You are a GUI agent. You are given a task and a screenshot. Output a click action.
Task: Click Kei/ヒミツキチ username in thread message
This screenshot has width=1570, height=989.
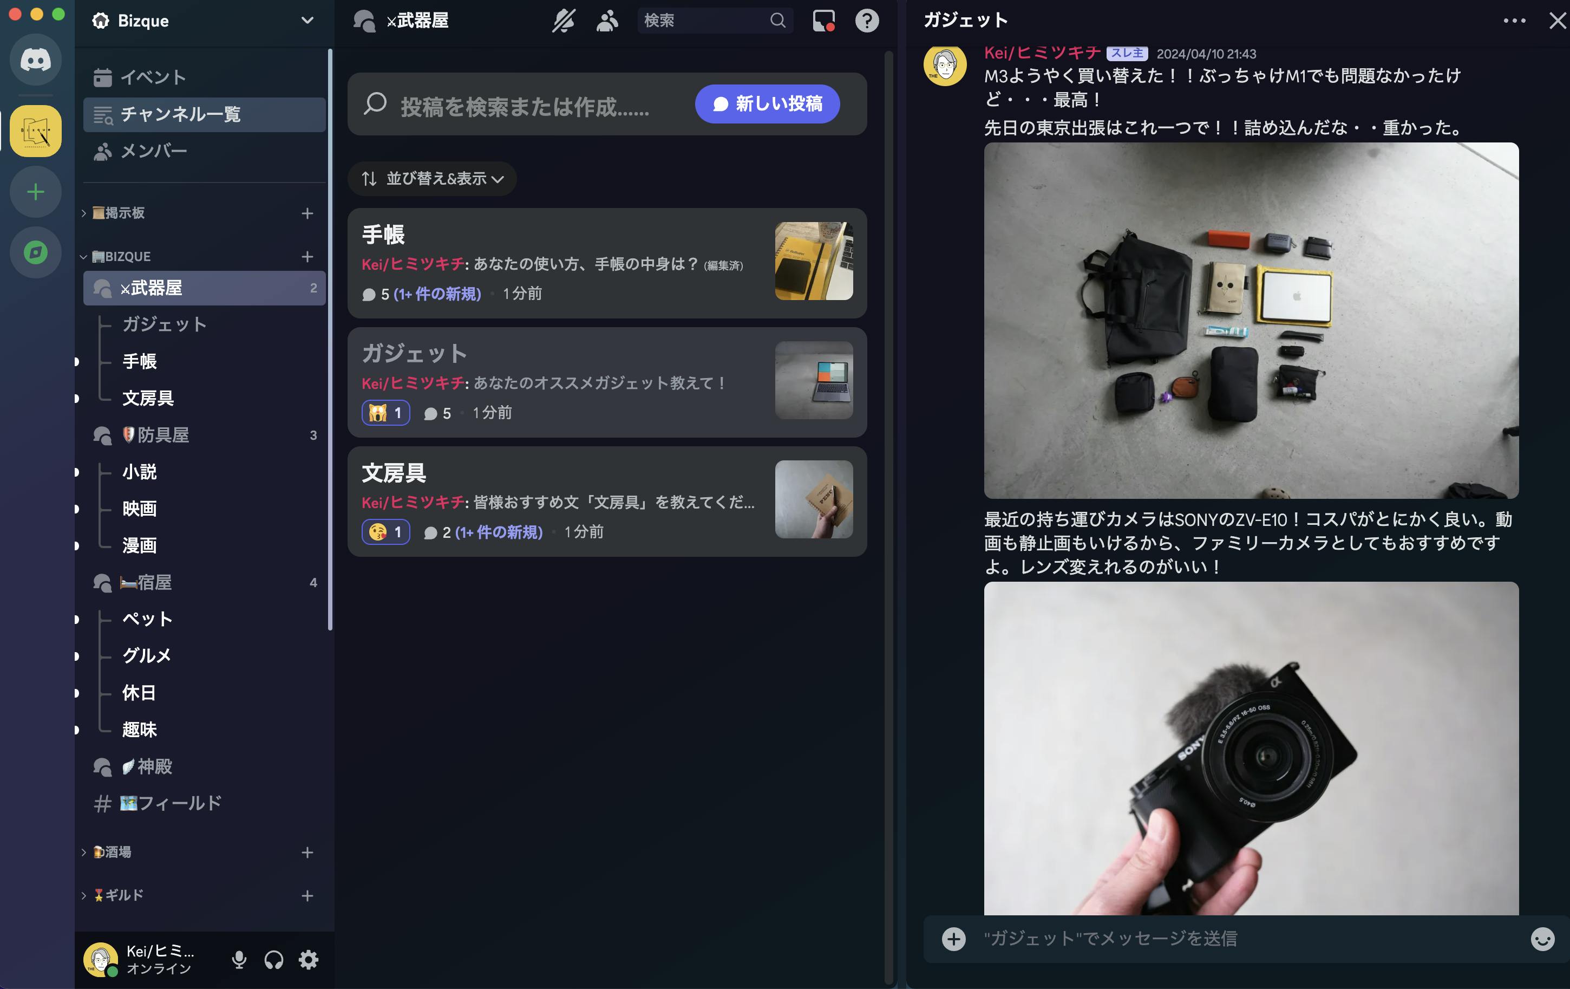[x=1042, y=53]
